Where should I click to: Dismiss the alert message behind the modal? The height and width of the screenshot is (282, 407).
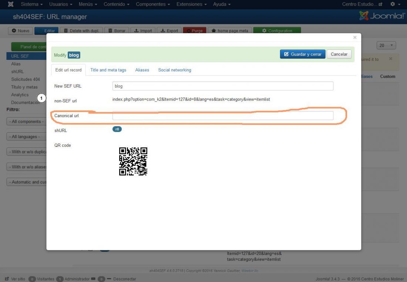click(x=391, y=59)
